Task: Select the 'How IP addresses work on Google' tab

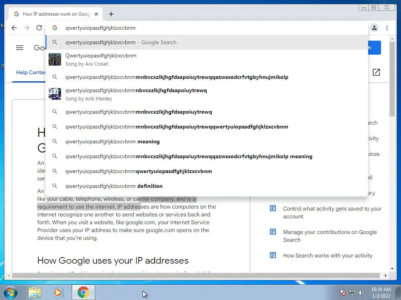Action: tap(56, 14)
